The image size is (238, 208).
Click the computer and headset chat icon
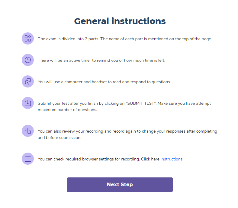(x=28, y=81)
